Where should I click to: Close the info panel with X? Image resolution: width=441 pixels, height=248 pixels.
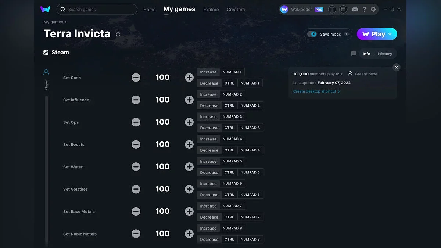tap(396, 67)
